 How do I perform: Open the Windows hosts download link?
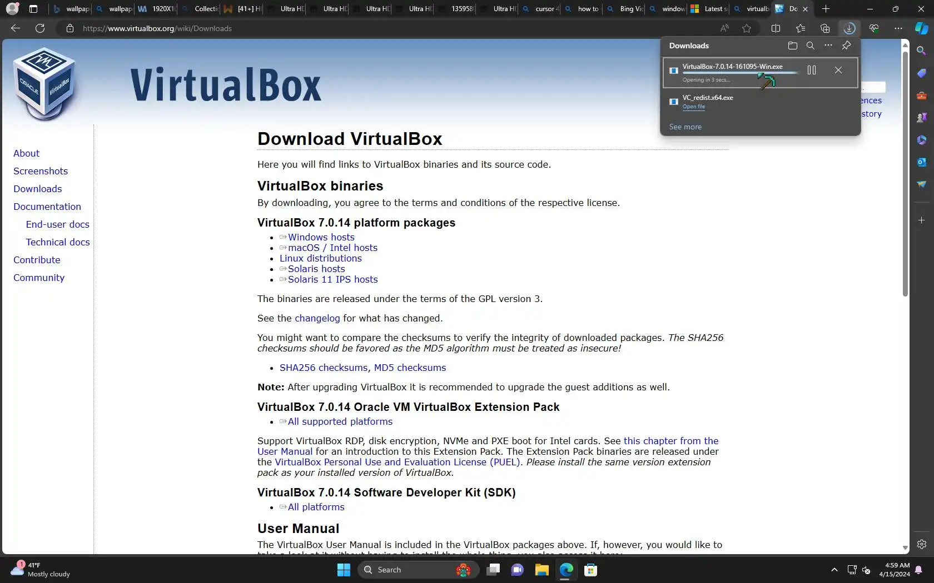321,237
